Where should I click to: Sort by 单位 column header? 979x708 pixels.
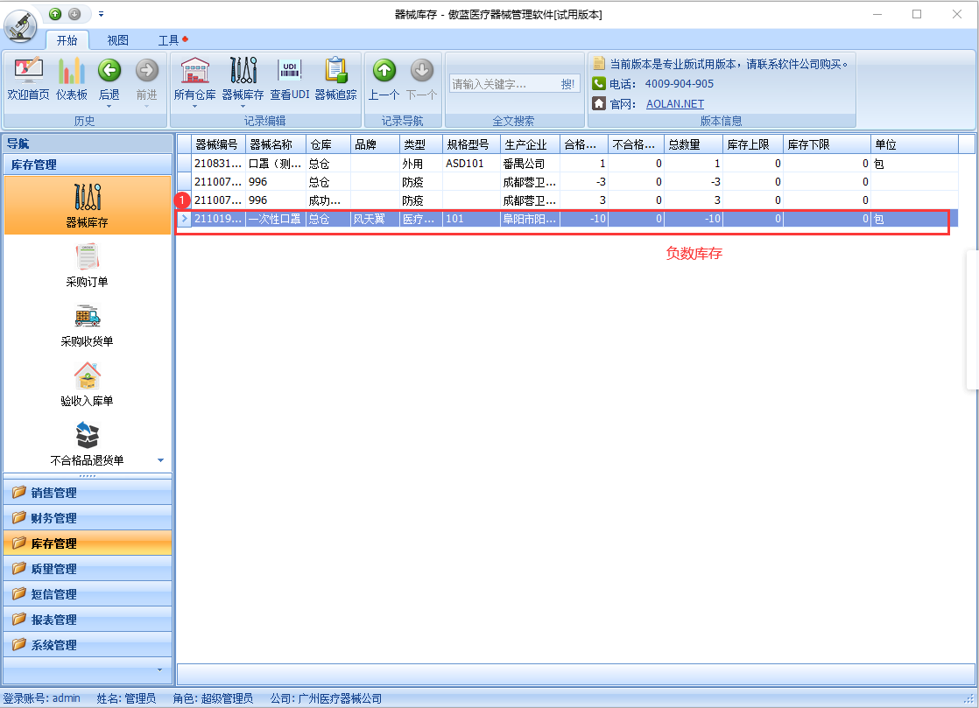coord(915,144)
